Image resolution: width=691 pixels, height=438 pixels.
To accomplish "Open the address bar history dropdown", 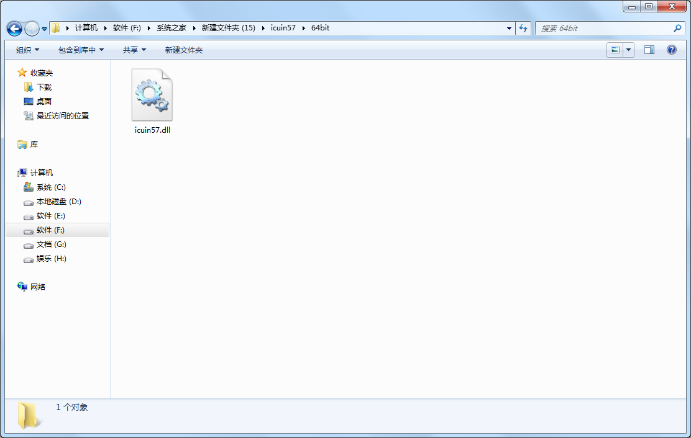I will pyautogui.click(x=509, y=29).
